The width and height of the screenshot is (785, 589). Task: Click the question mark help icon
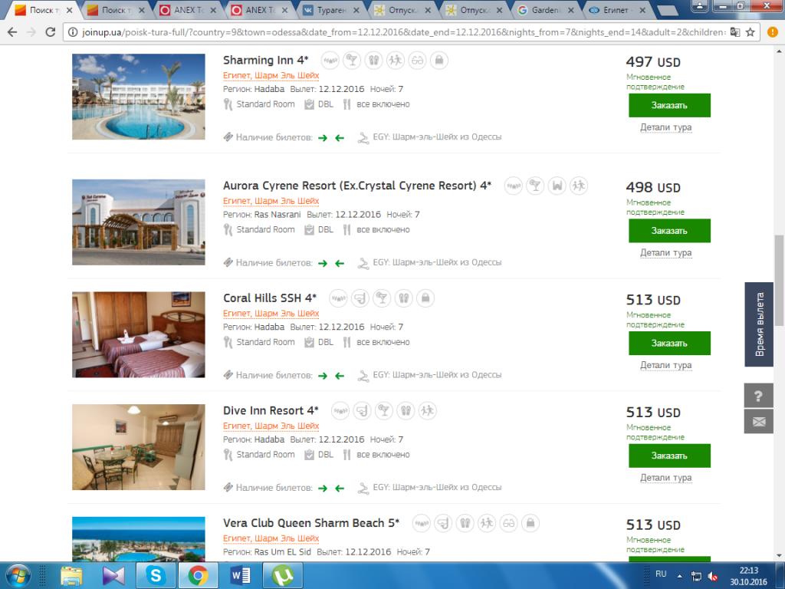[758, 397]
